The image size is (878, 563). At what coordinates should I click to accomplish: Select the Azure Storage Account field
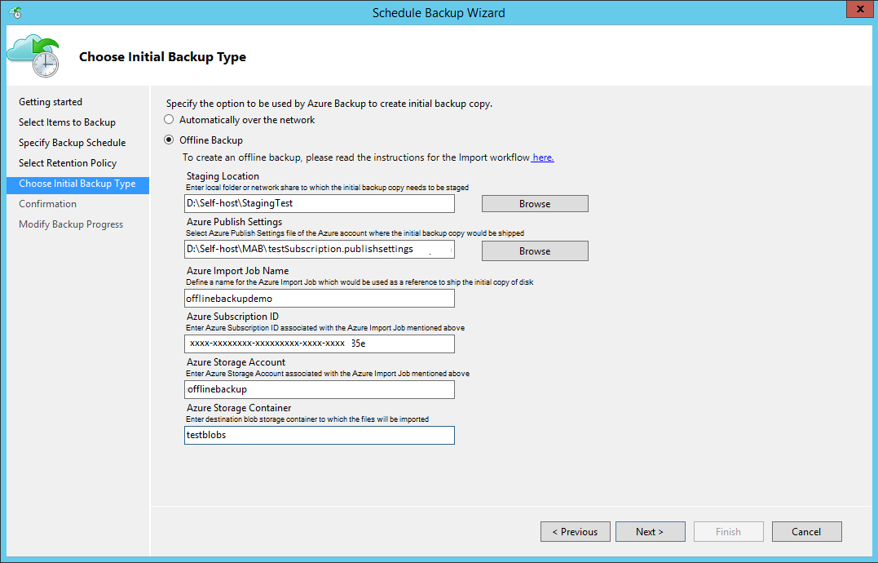click(x=318, y=389)
